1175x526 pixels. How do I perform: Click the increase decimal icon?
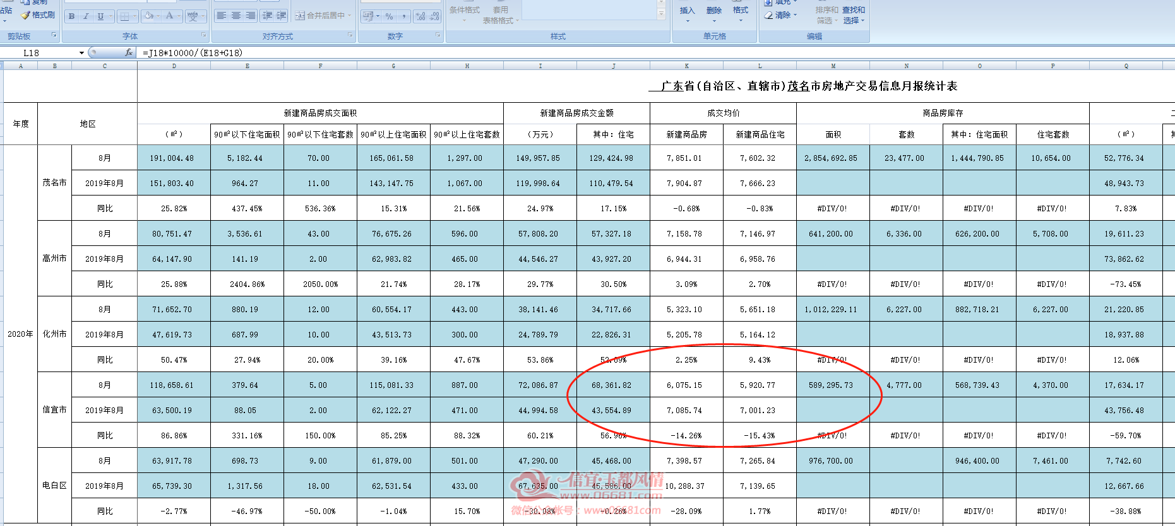420,16
